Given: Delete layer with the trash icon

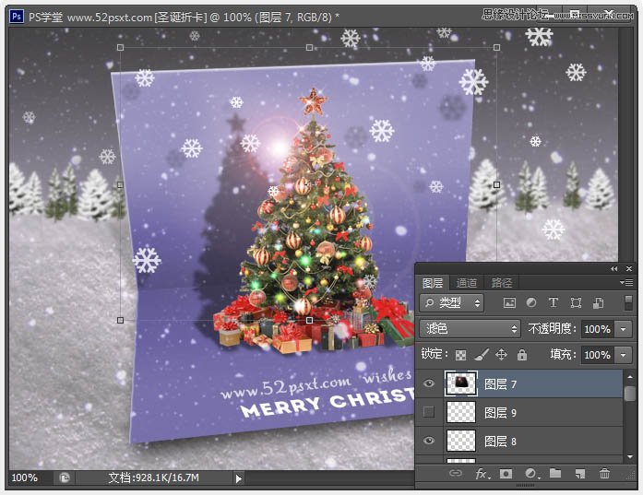Looking at the screenshot, I should pyautogui.click(x=604, y=474).
